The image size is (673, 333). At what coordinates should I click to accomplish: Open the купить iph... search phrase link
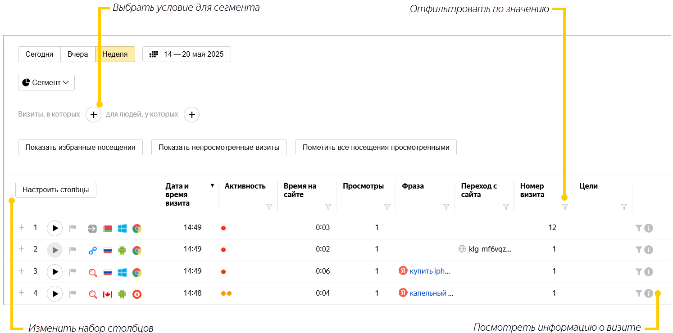[429, 271]
